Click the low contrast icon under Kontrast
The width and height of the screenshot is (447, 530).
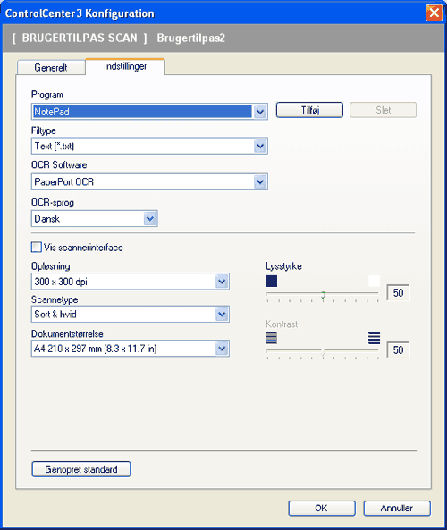point(271,338)
